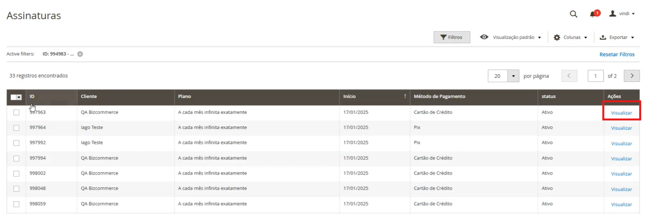Click Resetar Filtros link
The width and height of the screenshot is (645, 214).
point(617,54)
